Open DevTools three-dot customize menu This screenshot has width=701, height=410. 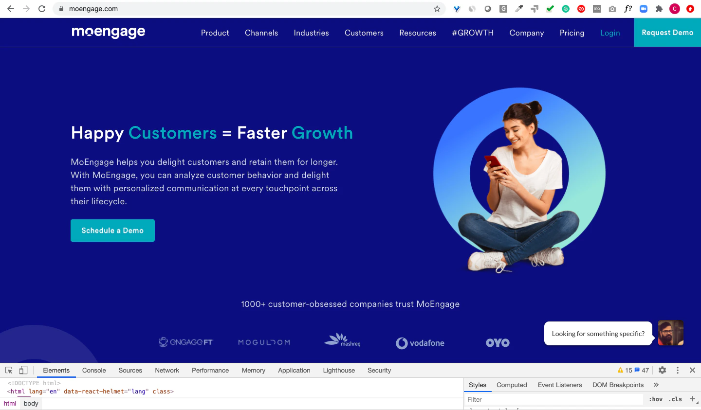point(678,370)
